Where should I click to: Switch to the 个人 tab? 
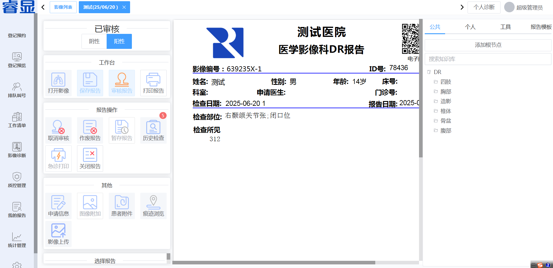470,27
